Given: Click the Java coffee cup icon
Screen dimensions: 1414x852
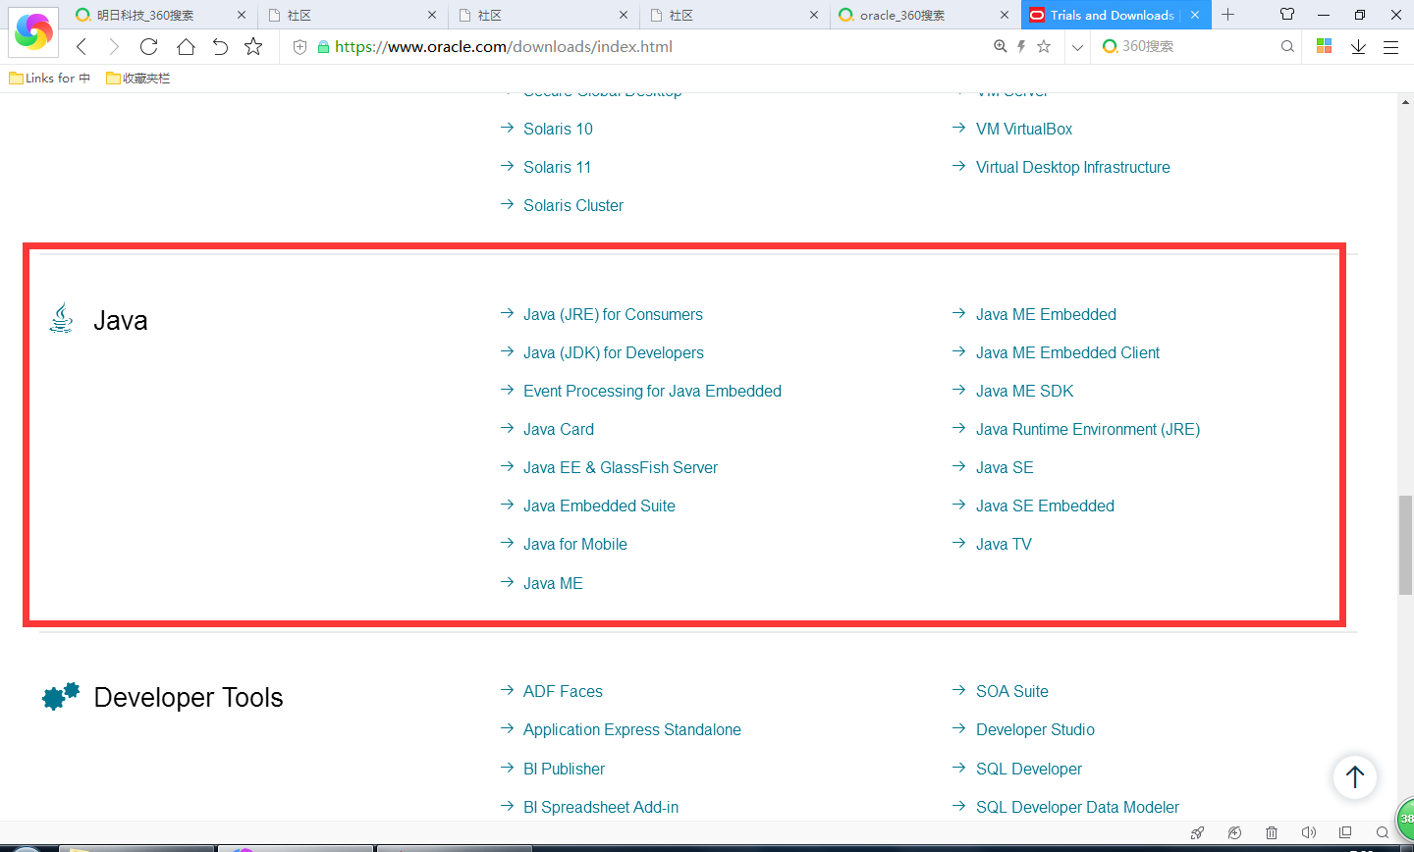Looking at the screenshot, I should [61, 318].
